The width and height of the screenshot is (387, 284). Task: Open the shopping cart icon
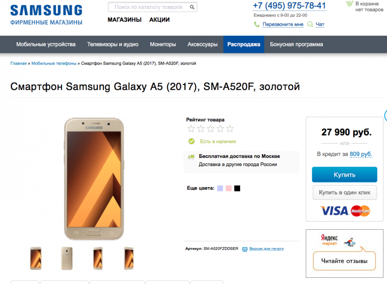(x=349, y=4)
